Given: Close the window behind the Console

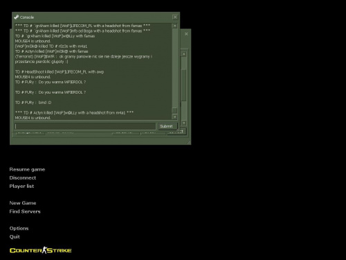Looking at the screenshot, I should (x=186, y=34).
